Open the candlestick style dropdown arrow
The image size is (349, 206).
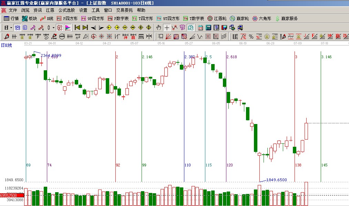(53, 28)
